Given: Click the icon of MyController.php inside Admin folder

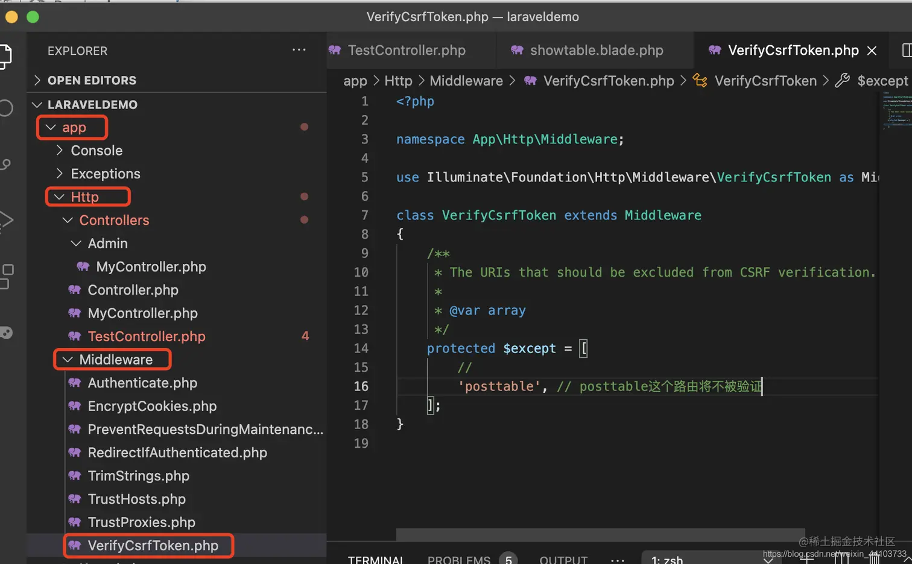Looking at the screenshot, I should pos(83,266).
